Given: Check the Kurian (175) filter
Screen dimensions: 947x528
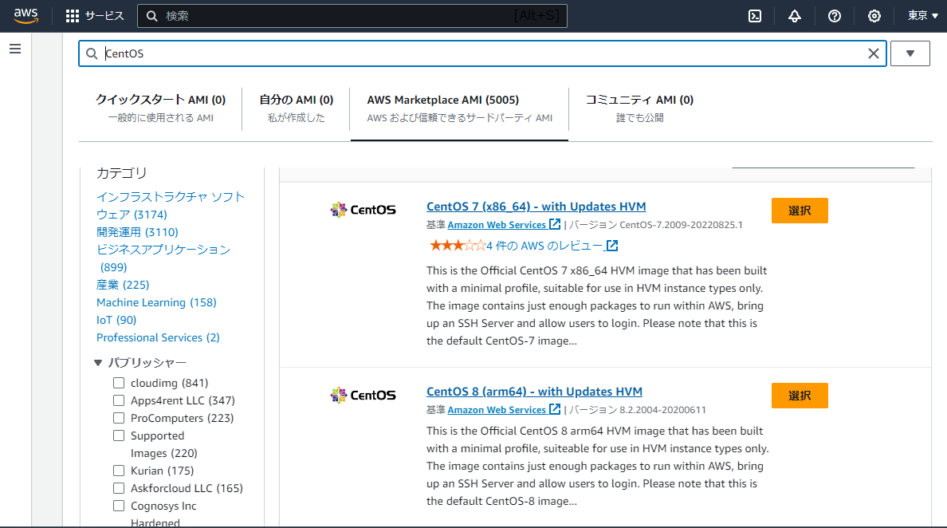Looking at the screenshot, I should (119, 471).
